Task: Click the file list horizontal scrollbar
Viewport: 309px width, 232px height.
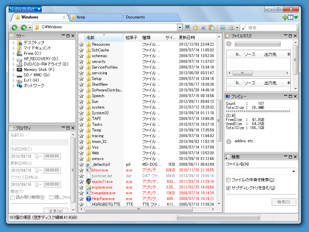Action: (x=138, y=209)
